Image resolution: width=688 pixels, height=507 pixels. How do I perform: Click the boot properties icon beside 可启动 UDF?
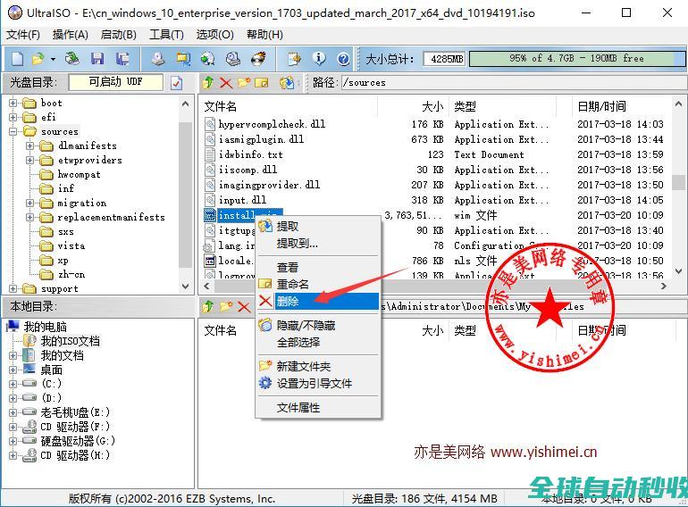177,83
